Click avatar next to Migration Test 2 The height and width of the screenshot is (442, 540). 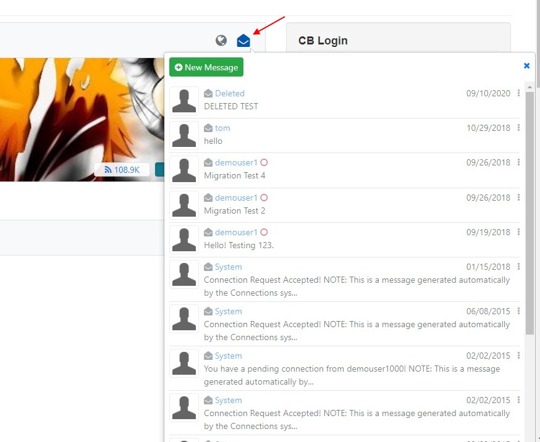tap(184, 205)
